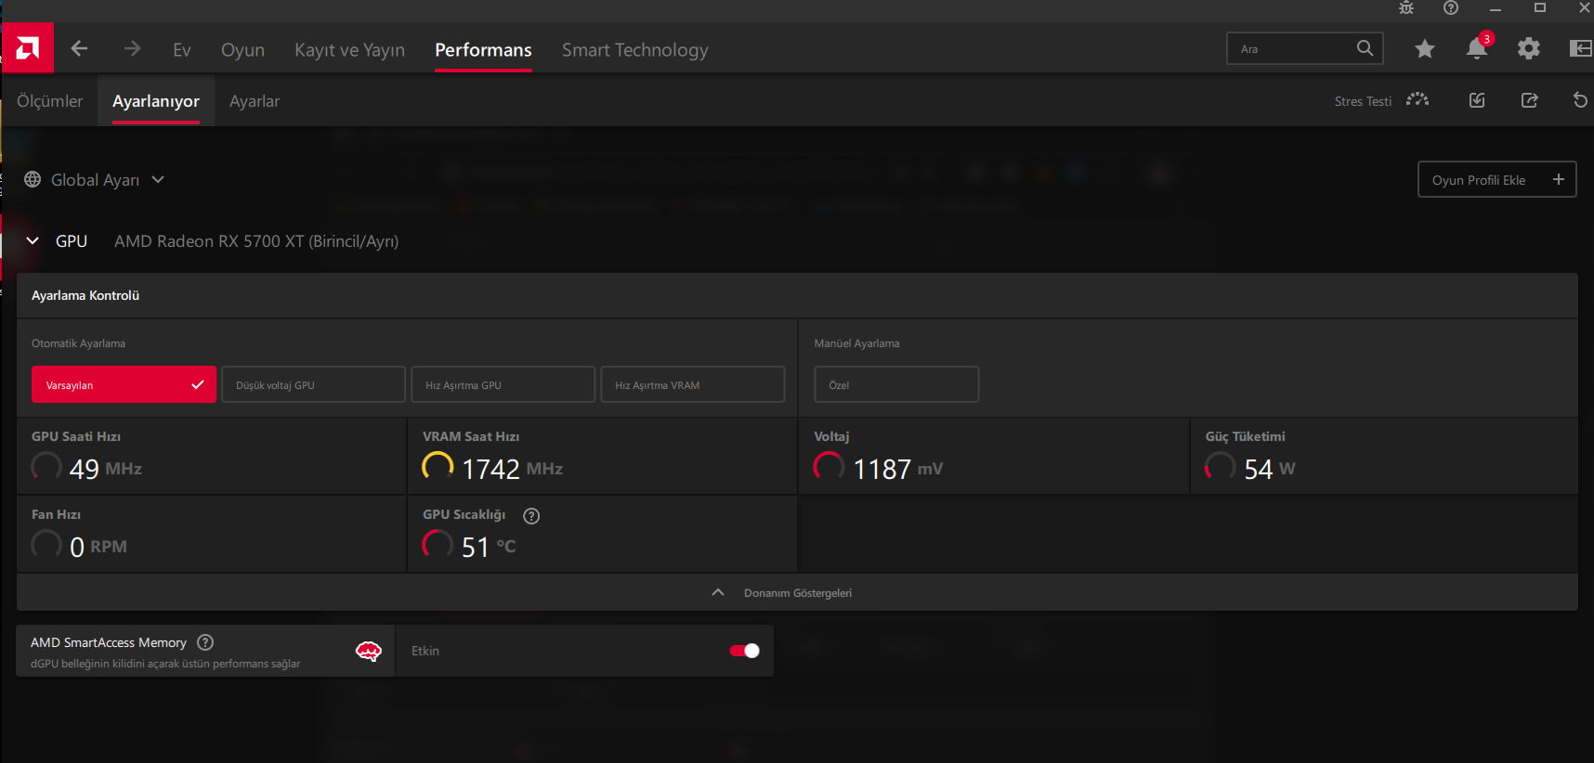Open the bug report tool icon

pos(1406,8)
